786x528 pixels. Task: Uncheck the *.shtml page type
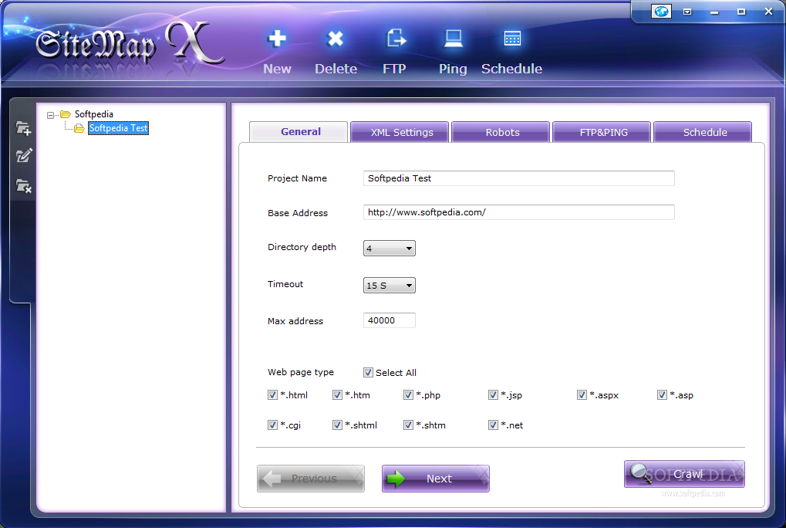coord(337,425)
